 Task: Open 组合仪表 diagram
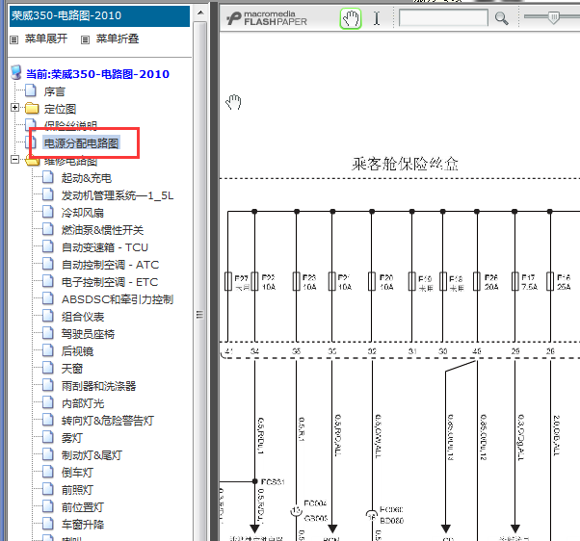click(x=83, y=317)
